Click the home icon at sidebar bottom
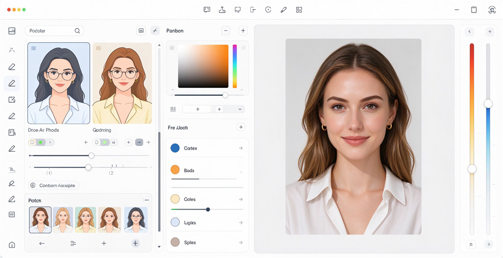The image size is (503, 258). coord(12,245)
